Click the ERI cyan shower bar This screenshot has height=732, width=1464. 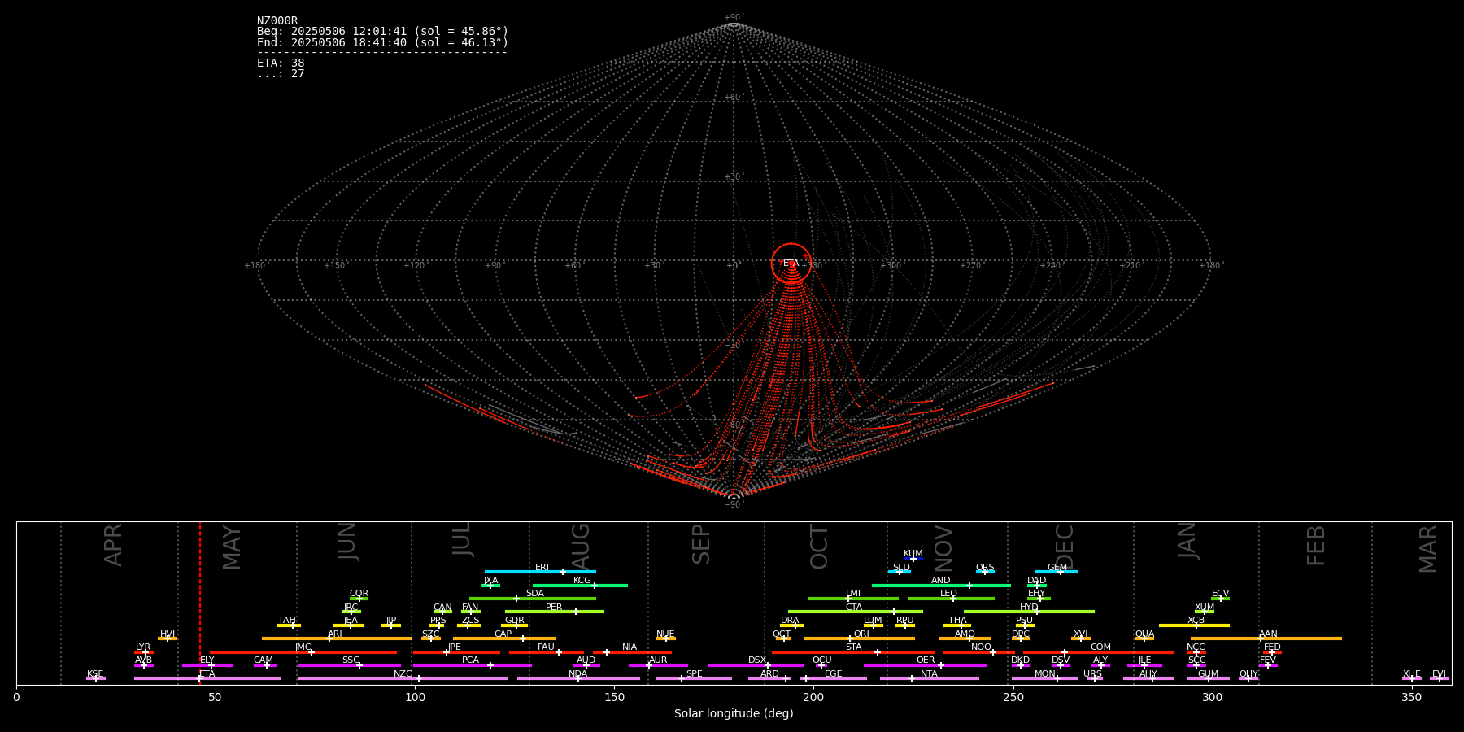(x=540, y=572)
